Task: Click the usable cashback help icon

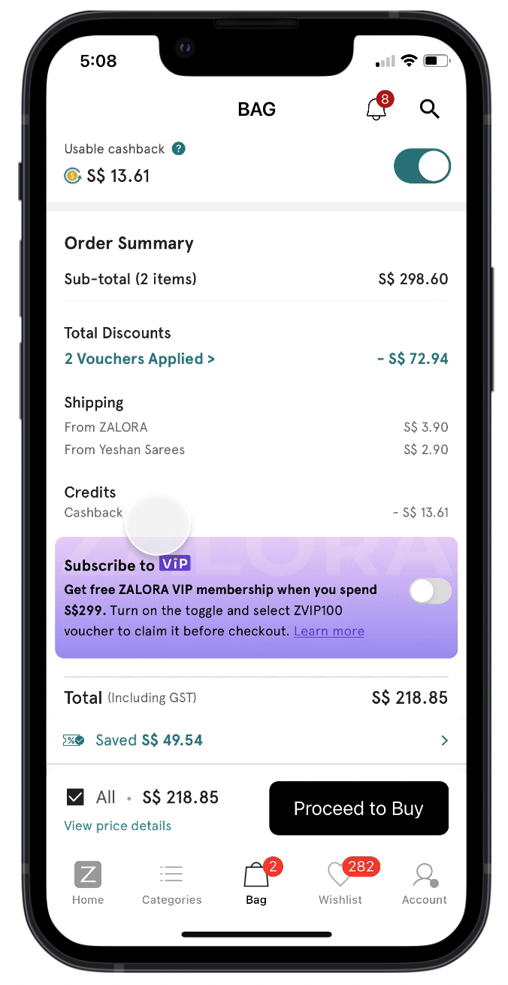Action: (178, 149)
